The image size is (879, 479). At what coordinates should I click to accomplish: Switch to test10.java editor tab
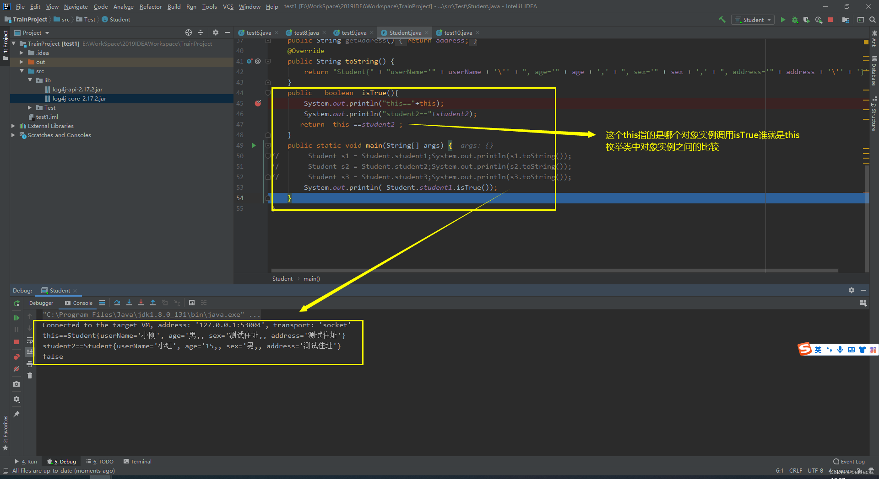click(458, 32)
